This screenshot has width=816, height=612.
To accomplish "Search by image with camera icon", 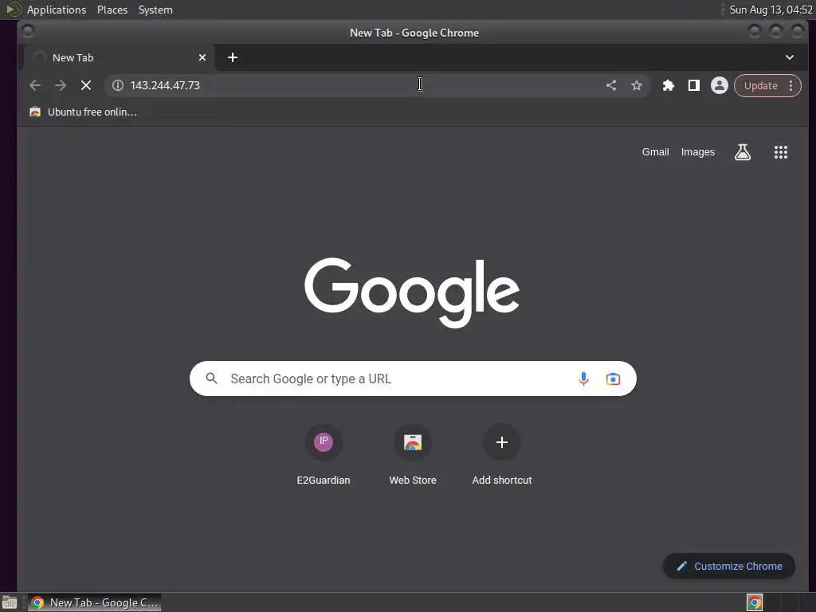I will (x=613, y=379).
